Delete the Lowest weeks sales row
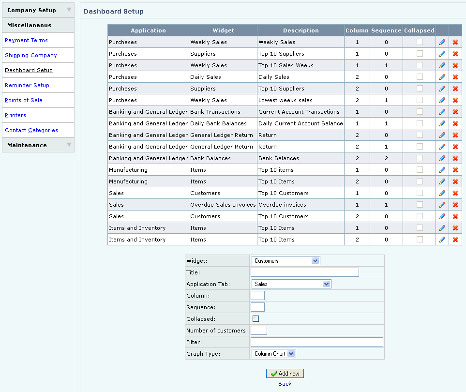Viewport: 466px width, 392px height. pos(455,100)
